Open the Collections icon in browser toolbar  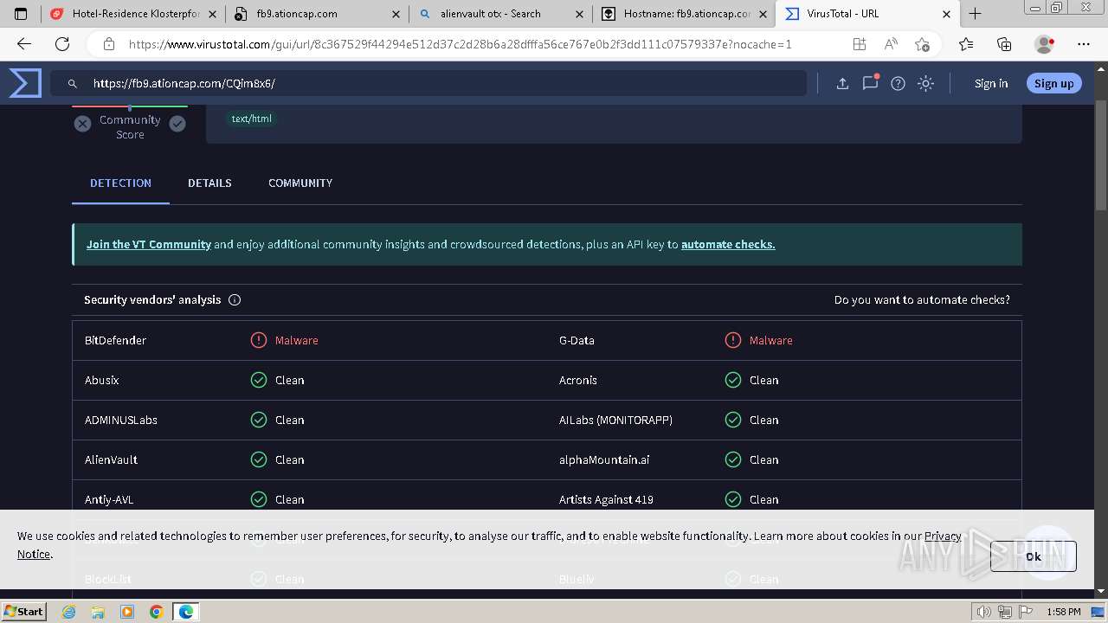pyautogui.click(x=1004, y=44)
